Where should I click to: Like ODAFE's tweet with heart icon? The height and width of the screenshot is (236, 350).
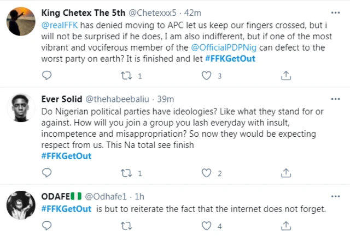(x=206, y=225)
